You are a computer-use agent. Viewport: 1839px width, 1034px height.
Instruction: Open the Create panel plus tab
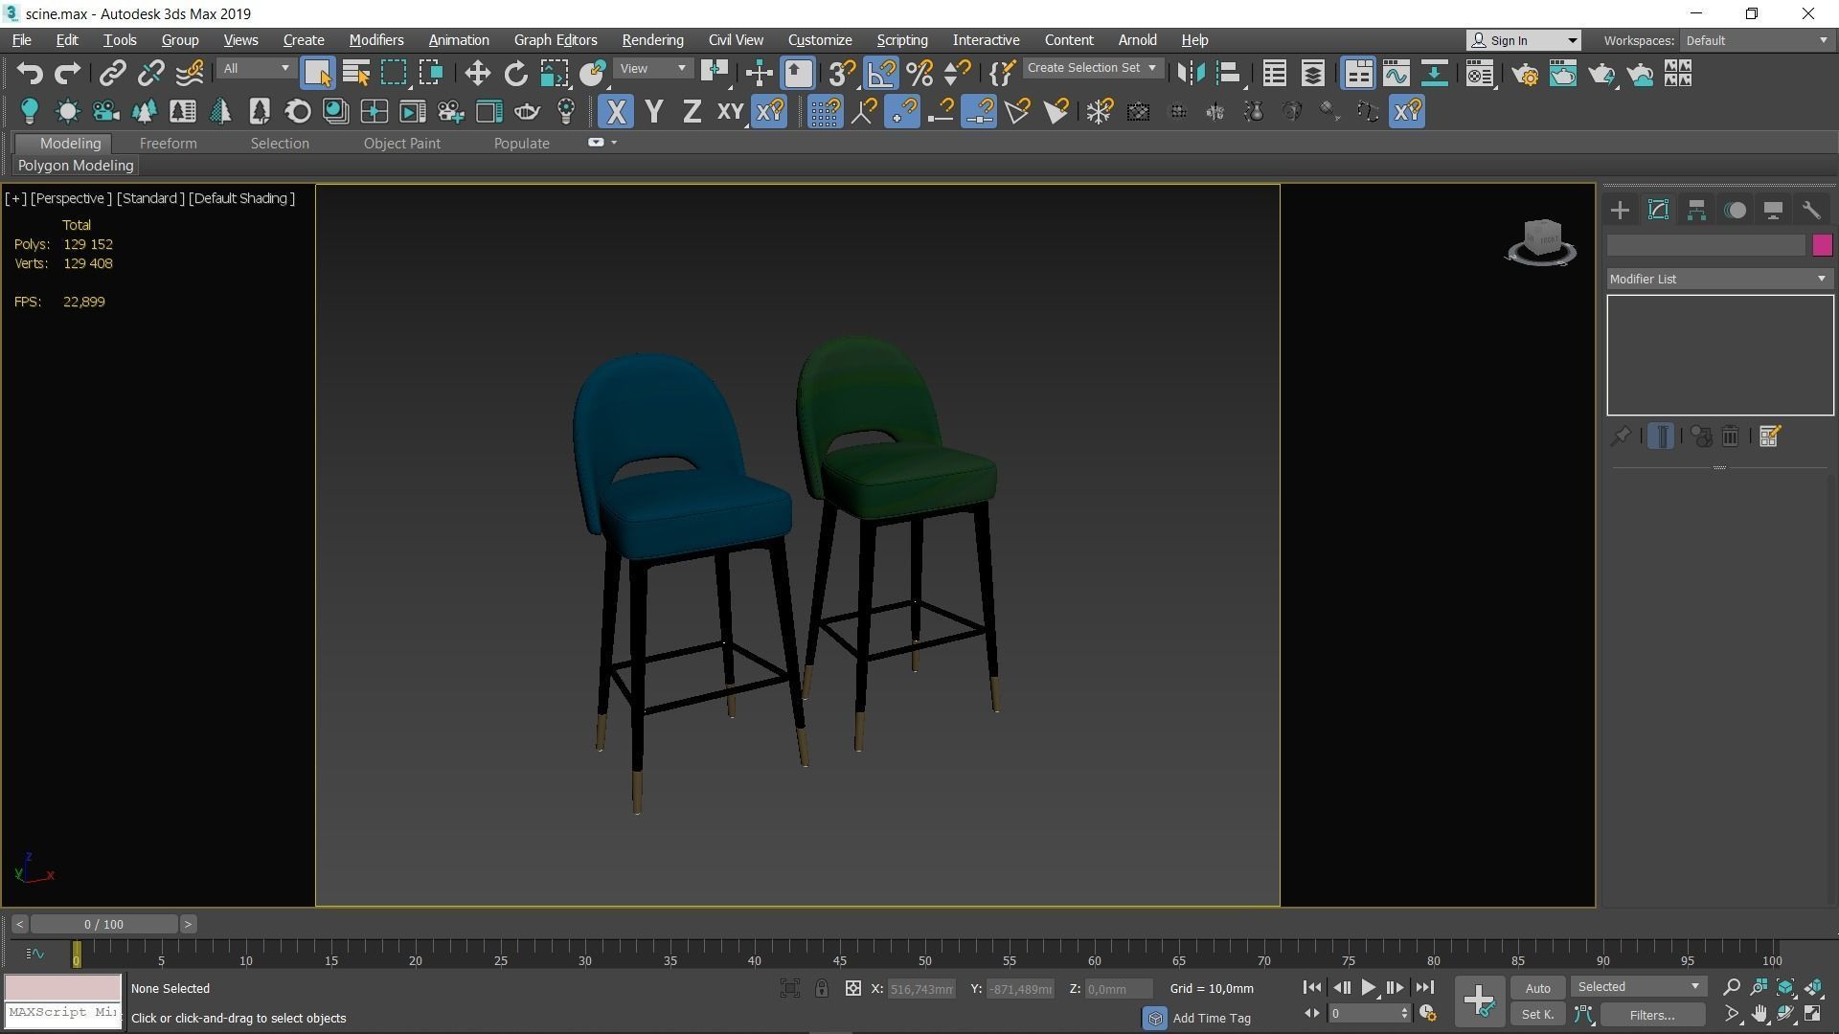point(1620,211)
